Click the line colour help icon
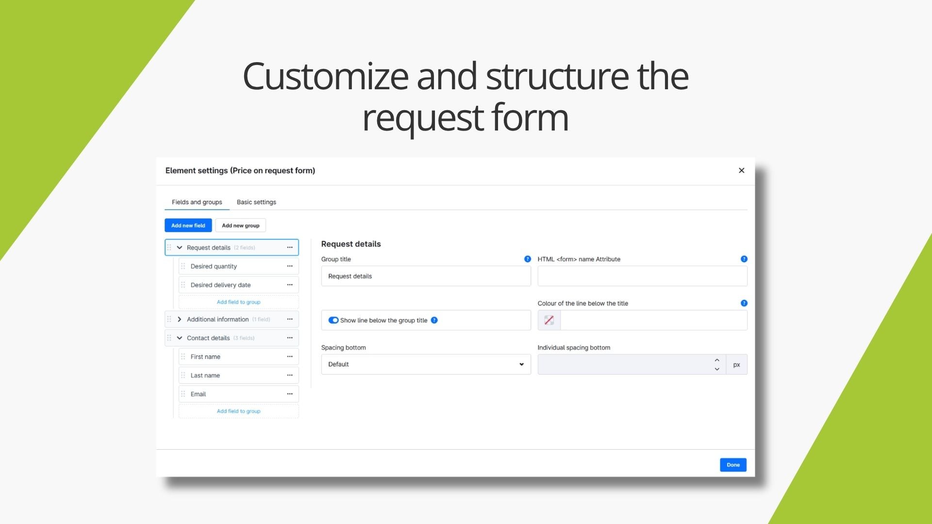 point(744,303)
